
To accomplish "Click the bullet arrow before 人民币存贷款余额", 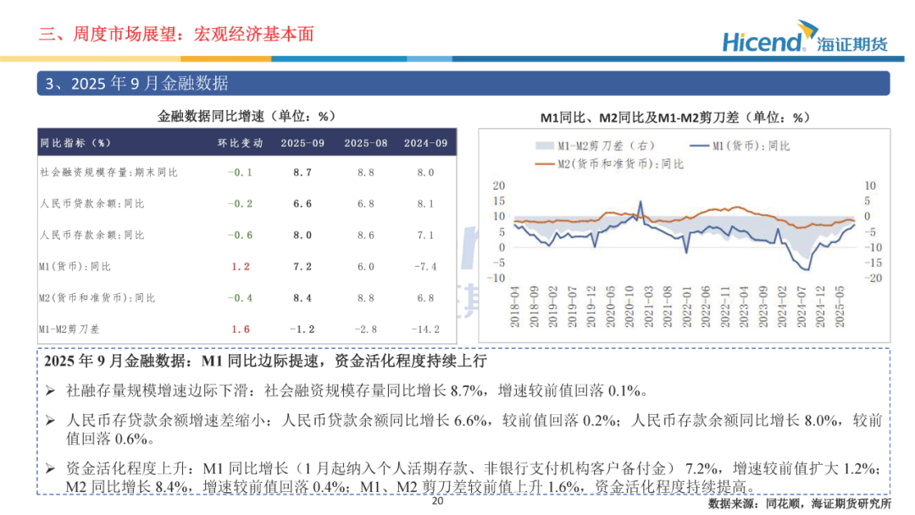I will (x=50, y=420).
